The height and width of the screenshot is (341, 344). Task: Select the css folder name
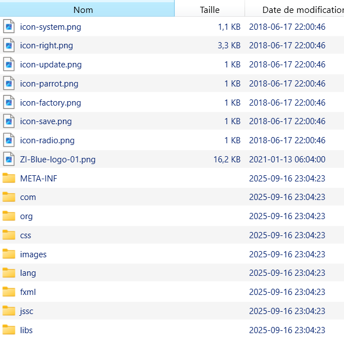click(26, 235)
